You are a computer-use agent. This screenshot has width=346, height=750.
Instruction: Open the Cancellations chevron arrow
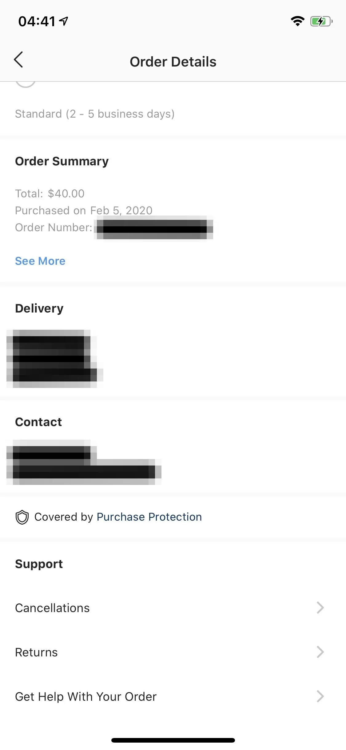point(320,608)
